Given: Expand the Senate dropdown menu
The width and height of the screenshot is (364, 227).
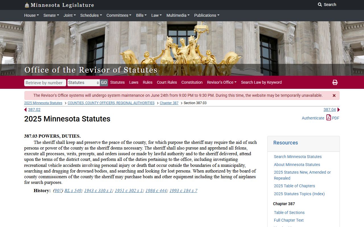Looking at the screenshot, I should [51, 15].
